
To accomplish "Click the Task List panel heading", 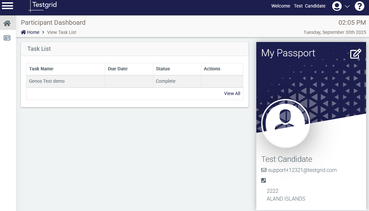I will [x=39, y=49].
